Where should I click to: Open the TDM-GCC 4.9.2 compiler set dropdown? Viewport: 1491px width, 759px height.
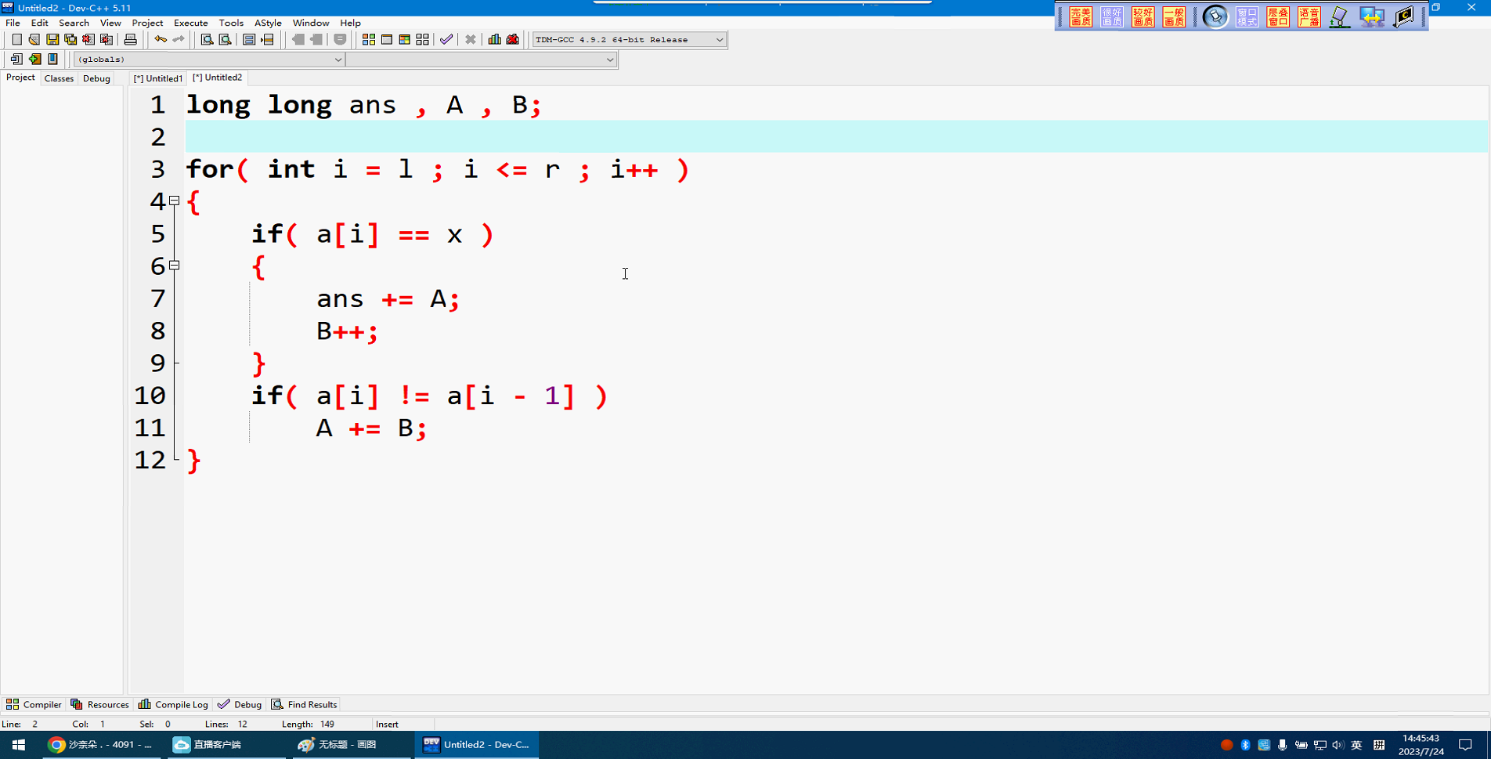pyautogui.click(x=630, y=39)
